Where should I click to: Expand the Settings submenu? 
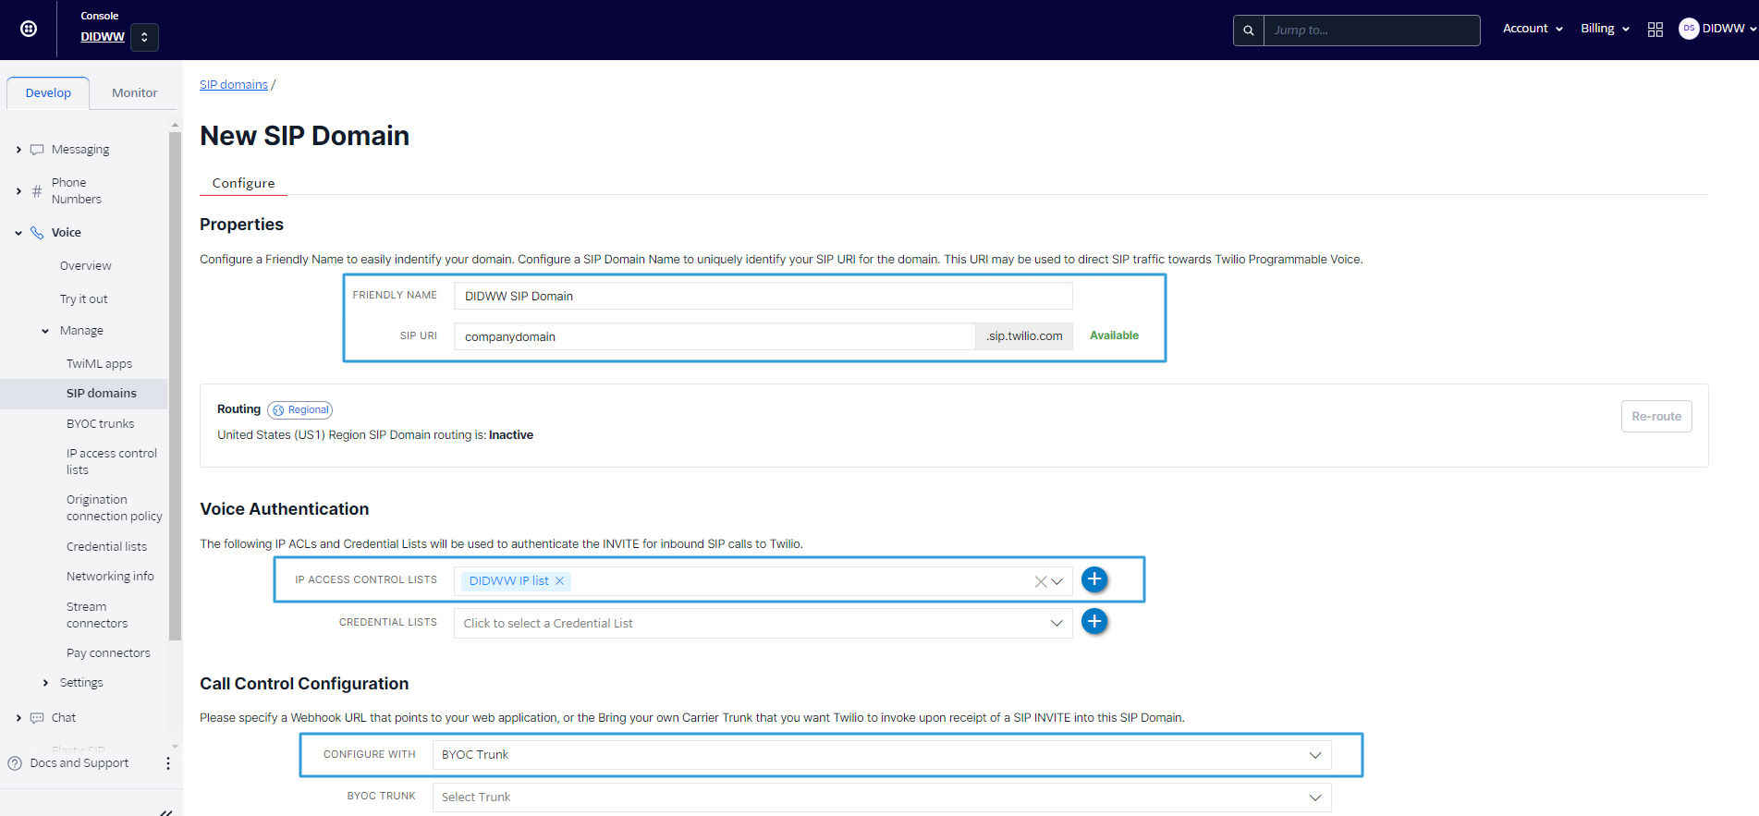coord(45,683)
